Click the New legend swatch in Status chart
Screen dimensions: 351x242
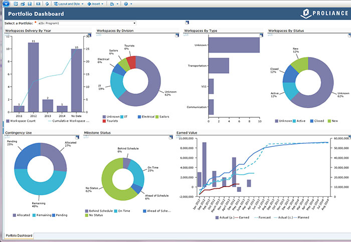click(329, 121)
